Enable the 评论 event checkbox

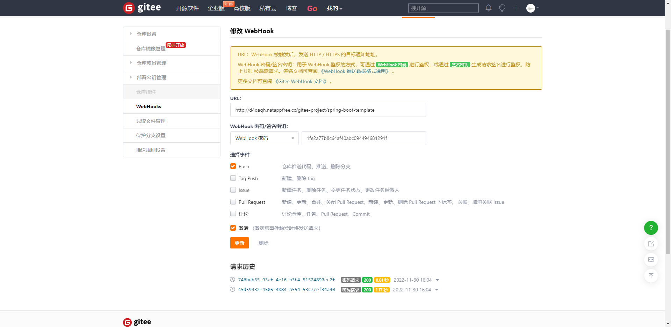point(233,214)
